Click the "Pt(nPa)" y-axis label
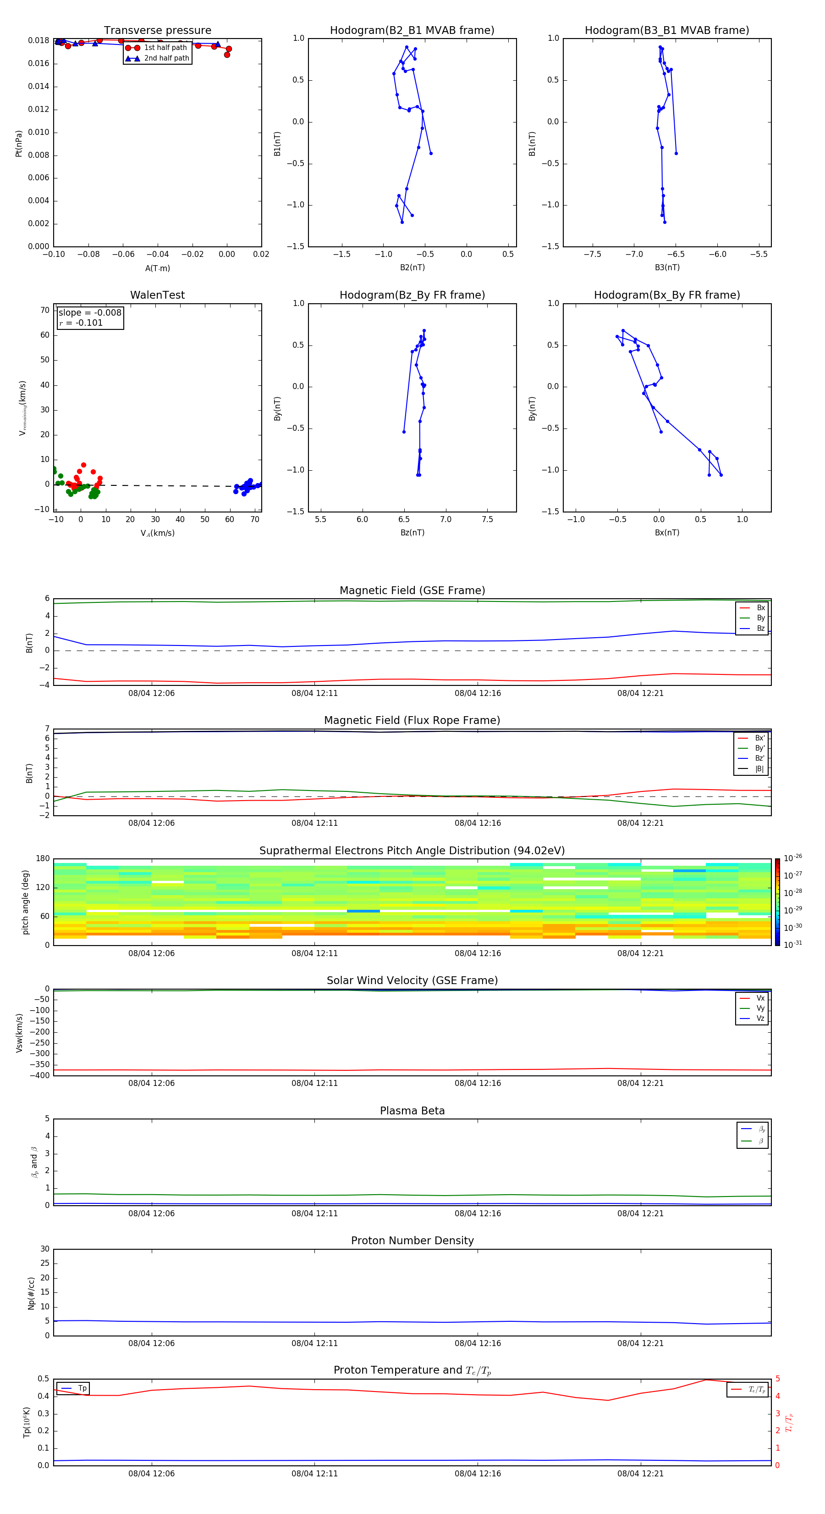The image size is (825, 1514). [18, 143]
